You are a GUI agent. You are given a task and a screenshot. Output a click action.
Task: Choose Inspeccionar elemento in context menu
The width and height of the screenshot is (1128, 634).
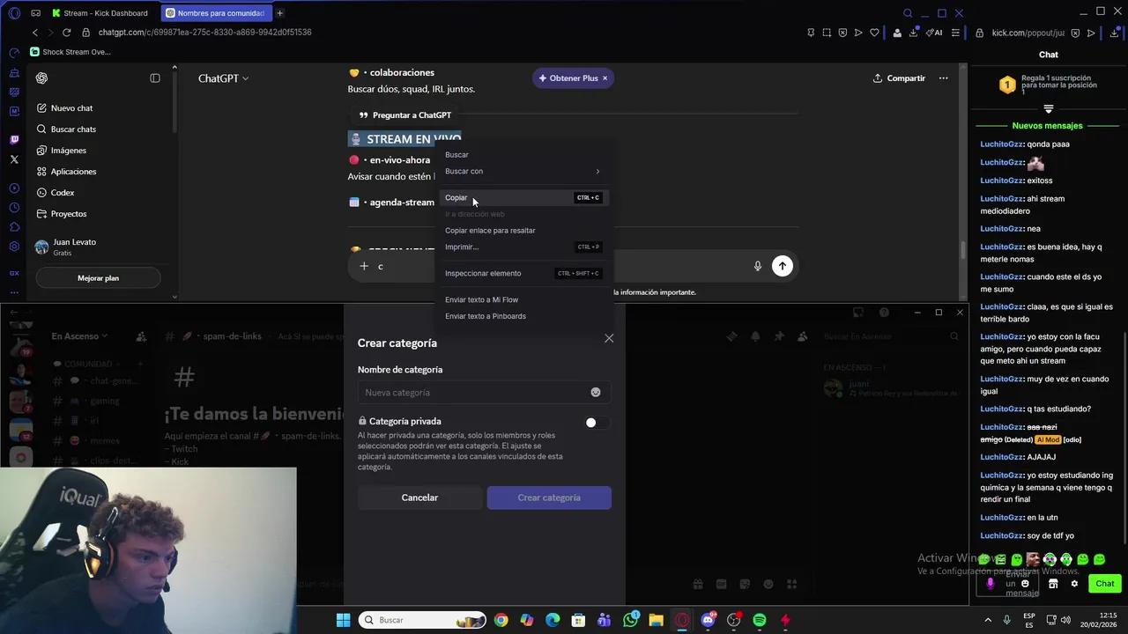[523, 274]
